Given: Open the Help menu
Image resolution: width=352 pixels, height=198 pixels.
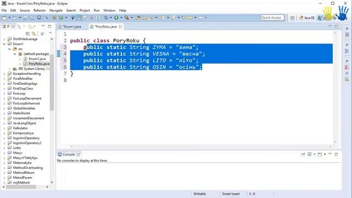Looking at the screenshot, I should (123, 10).
